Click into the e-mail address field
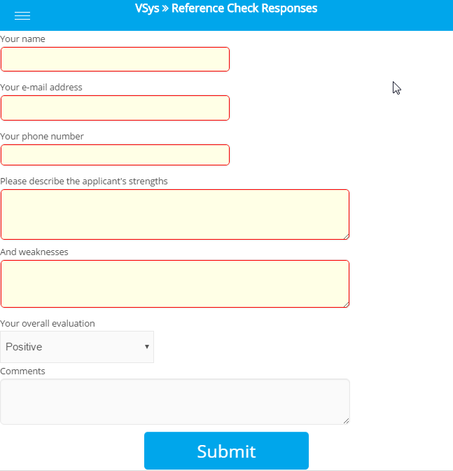This screenshot has height=471, width=453. click(x=115, y=108)
